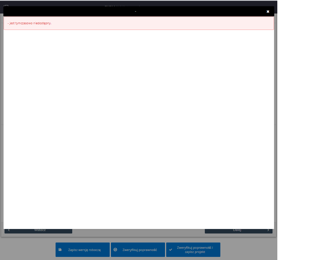The height and width of the screenshot is (260, 325).
Task: Click the right chevron on Dalej
Action: [x=268, y=230]
